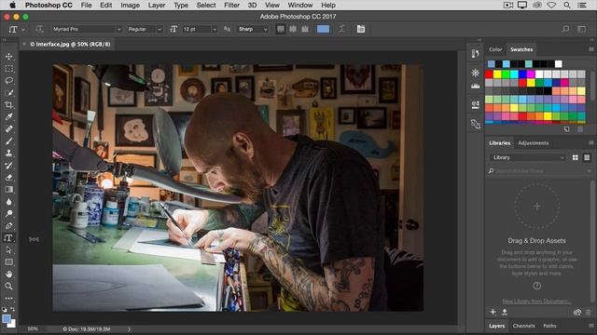Open the Library selection dropdown
Image resolution: width=597 pixels, height=335 pixels.
click(x=528, y=157)
